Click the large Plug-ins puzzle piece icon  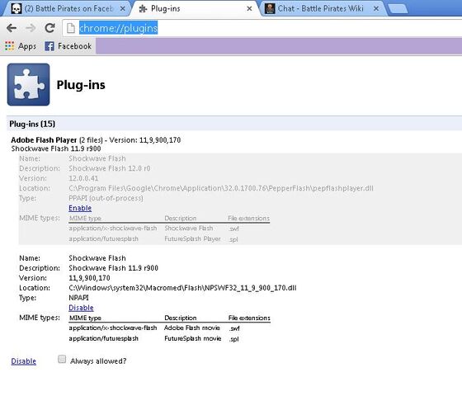pos(29,84)
